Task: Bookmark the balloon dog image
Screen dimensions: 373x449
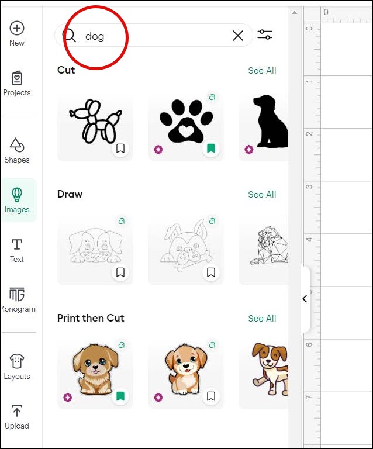Action: click(x=120, y=148)
